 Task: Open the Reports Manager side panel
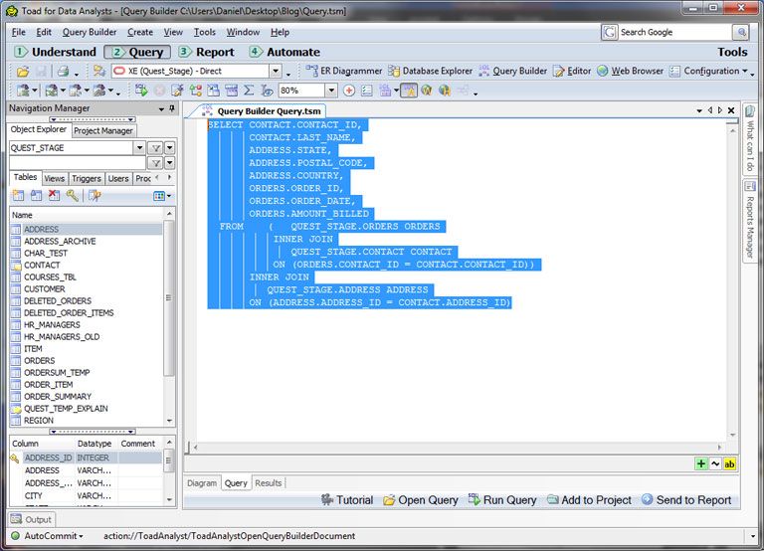pos(749,221)
